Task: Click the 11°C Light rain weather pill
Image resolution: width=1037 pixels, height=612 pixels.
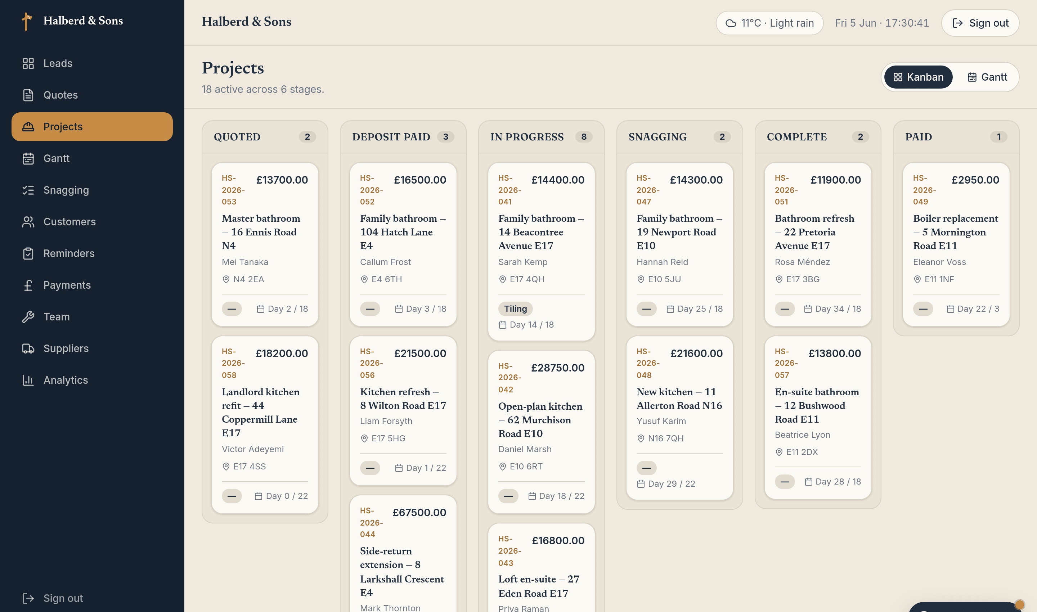Action: 769,23
